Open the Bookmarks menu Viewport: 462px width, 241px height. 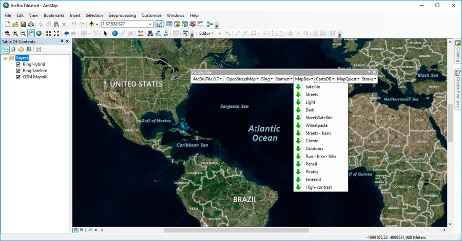click(x=54, y=15)
